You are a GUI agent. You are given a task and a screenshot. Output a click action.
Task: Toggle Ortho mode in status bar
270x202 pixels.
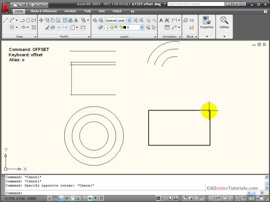pyautogui.click(x=61, y=198)
